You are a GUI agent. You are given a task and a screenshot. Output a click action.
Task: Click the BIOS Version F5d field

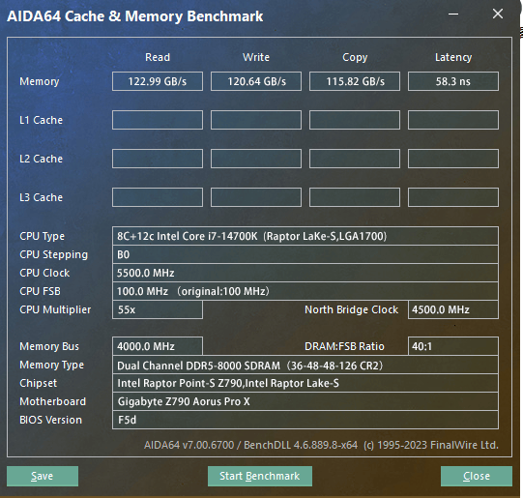(305, 420)
